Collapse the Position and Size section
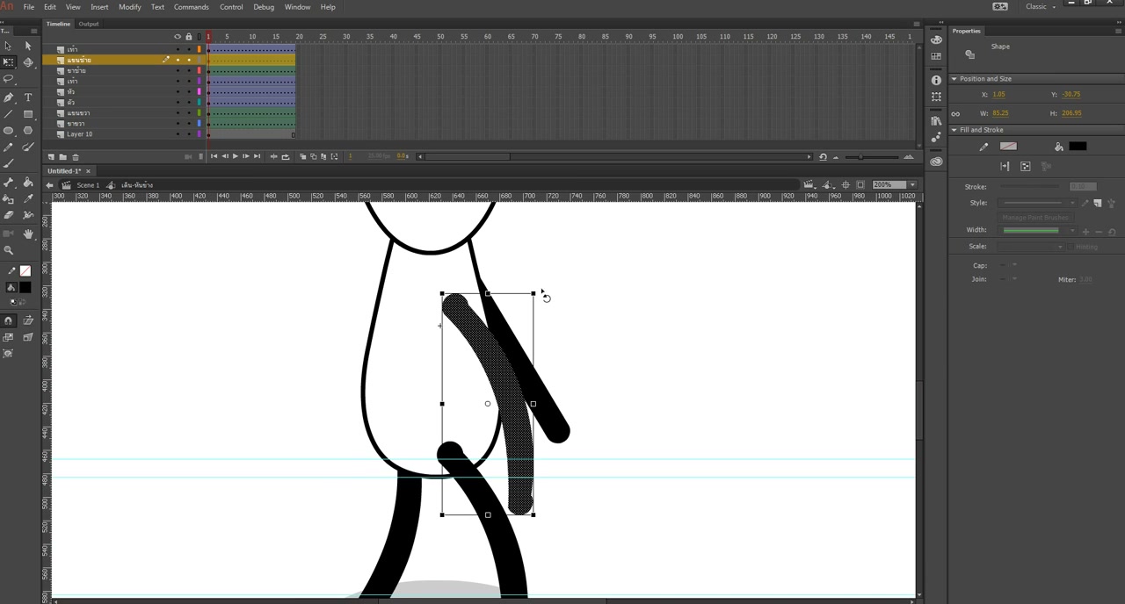The width and height of the screenshot is (1125, 604). (954, 79)
